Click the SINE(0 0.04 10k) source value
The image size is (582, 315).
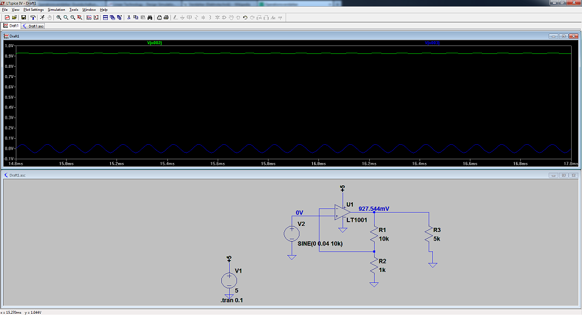click(320, 244)
